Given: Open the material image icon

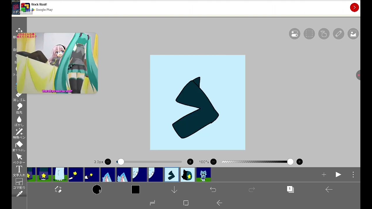Looking at the screenshot, I should click(353, 34).
